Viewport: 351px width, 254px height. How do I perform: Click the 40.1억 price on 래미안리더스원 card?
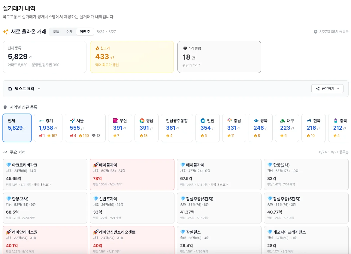pos(12,246)
